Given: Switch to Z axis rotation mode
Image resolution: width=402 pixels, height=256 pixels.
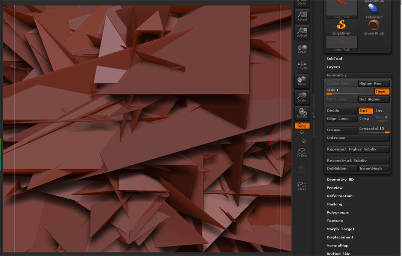Looking at the screenshot, I should tap(304, 142).
